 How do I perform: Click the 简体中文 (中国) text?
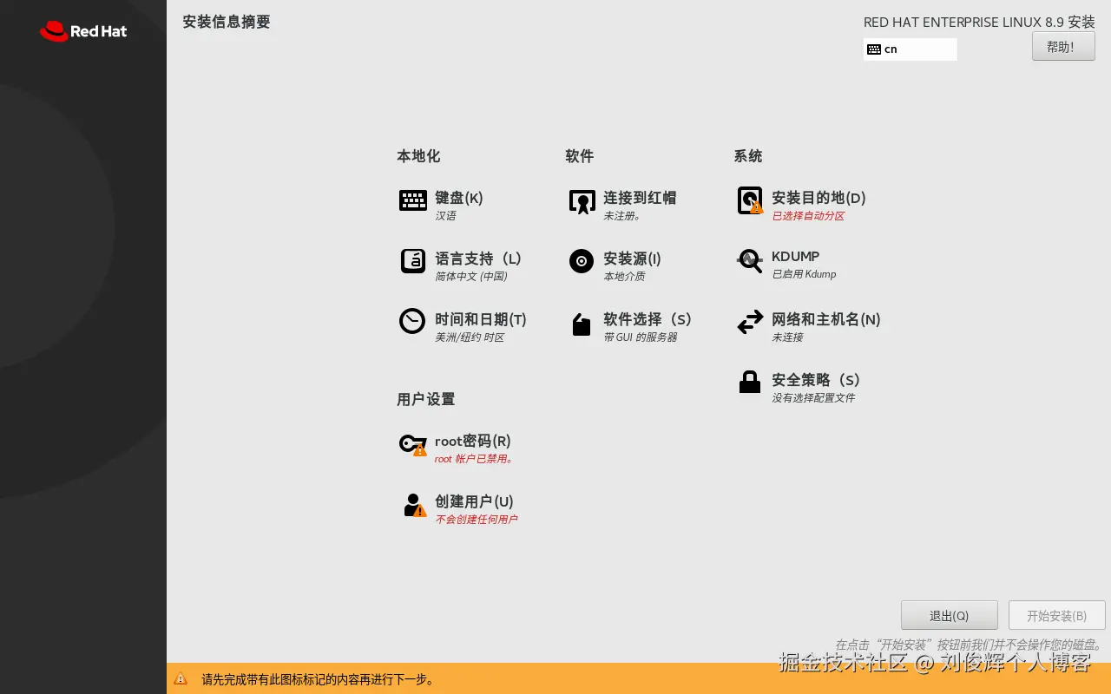pyautogui.click(x=471, y=277)
